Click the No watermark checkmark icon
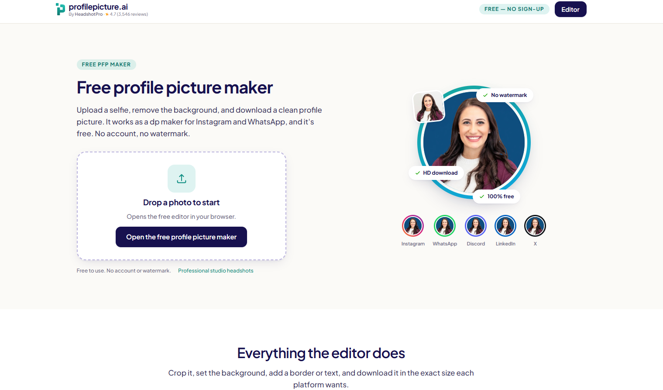 485,95
